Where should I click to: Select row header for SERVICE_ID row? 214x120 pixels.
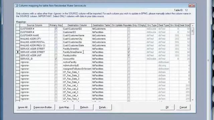point(18,59)
